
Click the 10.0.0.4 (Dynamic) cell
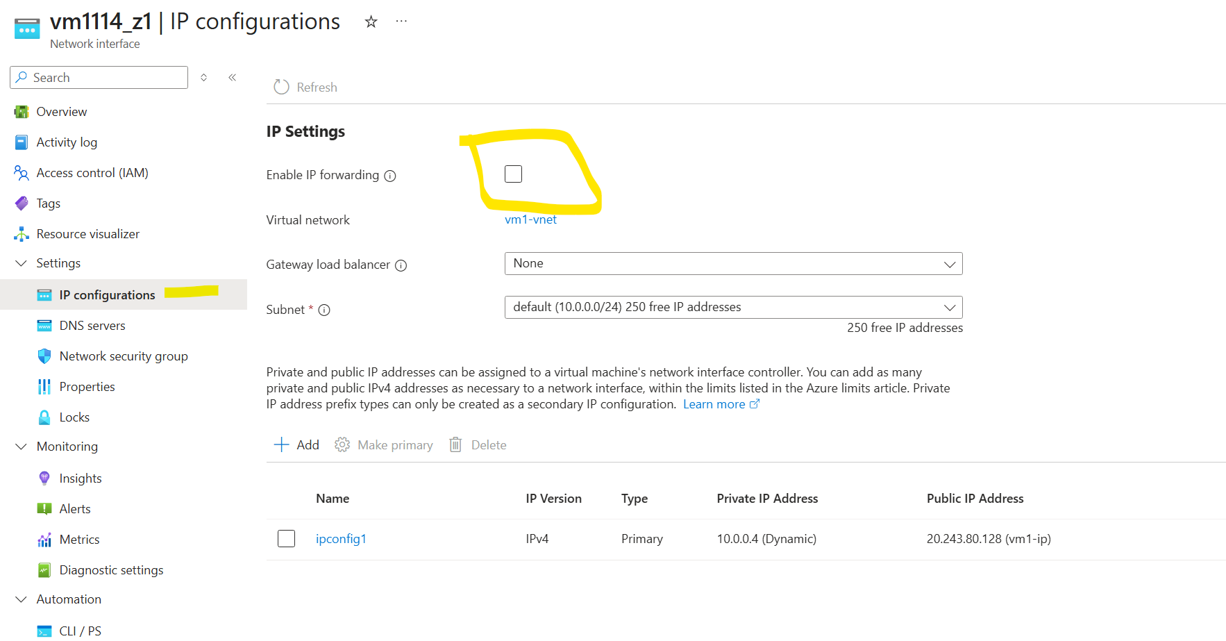(767, 539)
